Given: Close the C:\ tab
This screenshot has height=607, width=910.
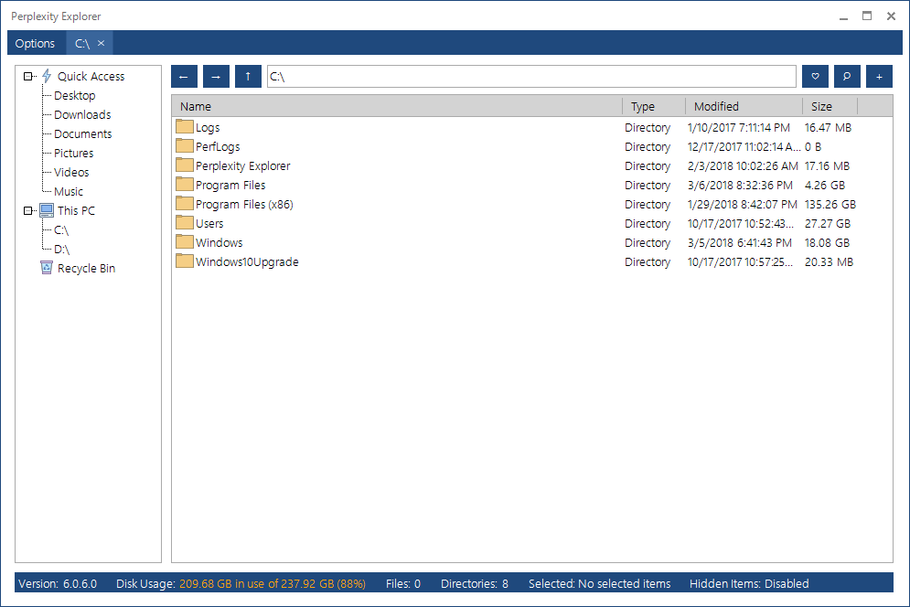Looking at the screenshot, I should coord(101,43).
